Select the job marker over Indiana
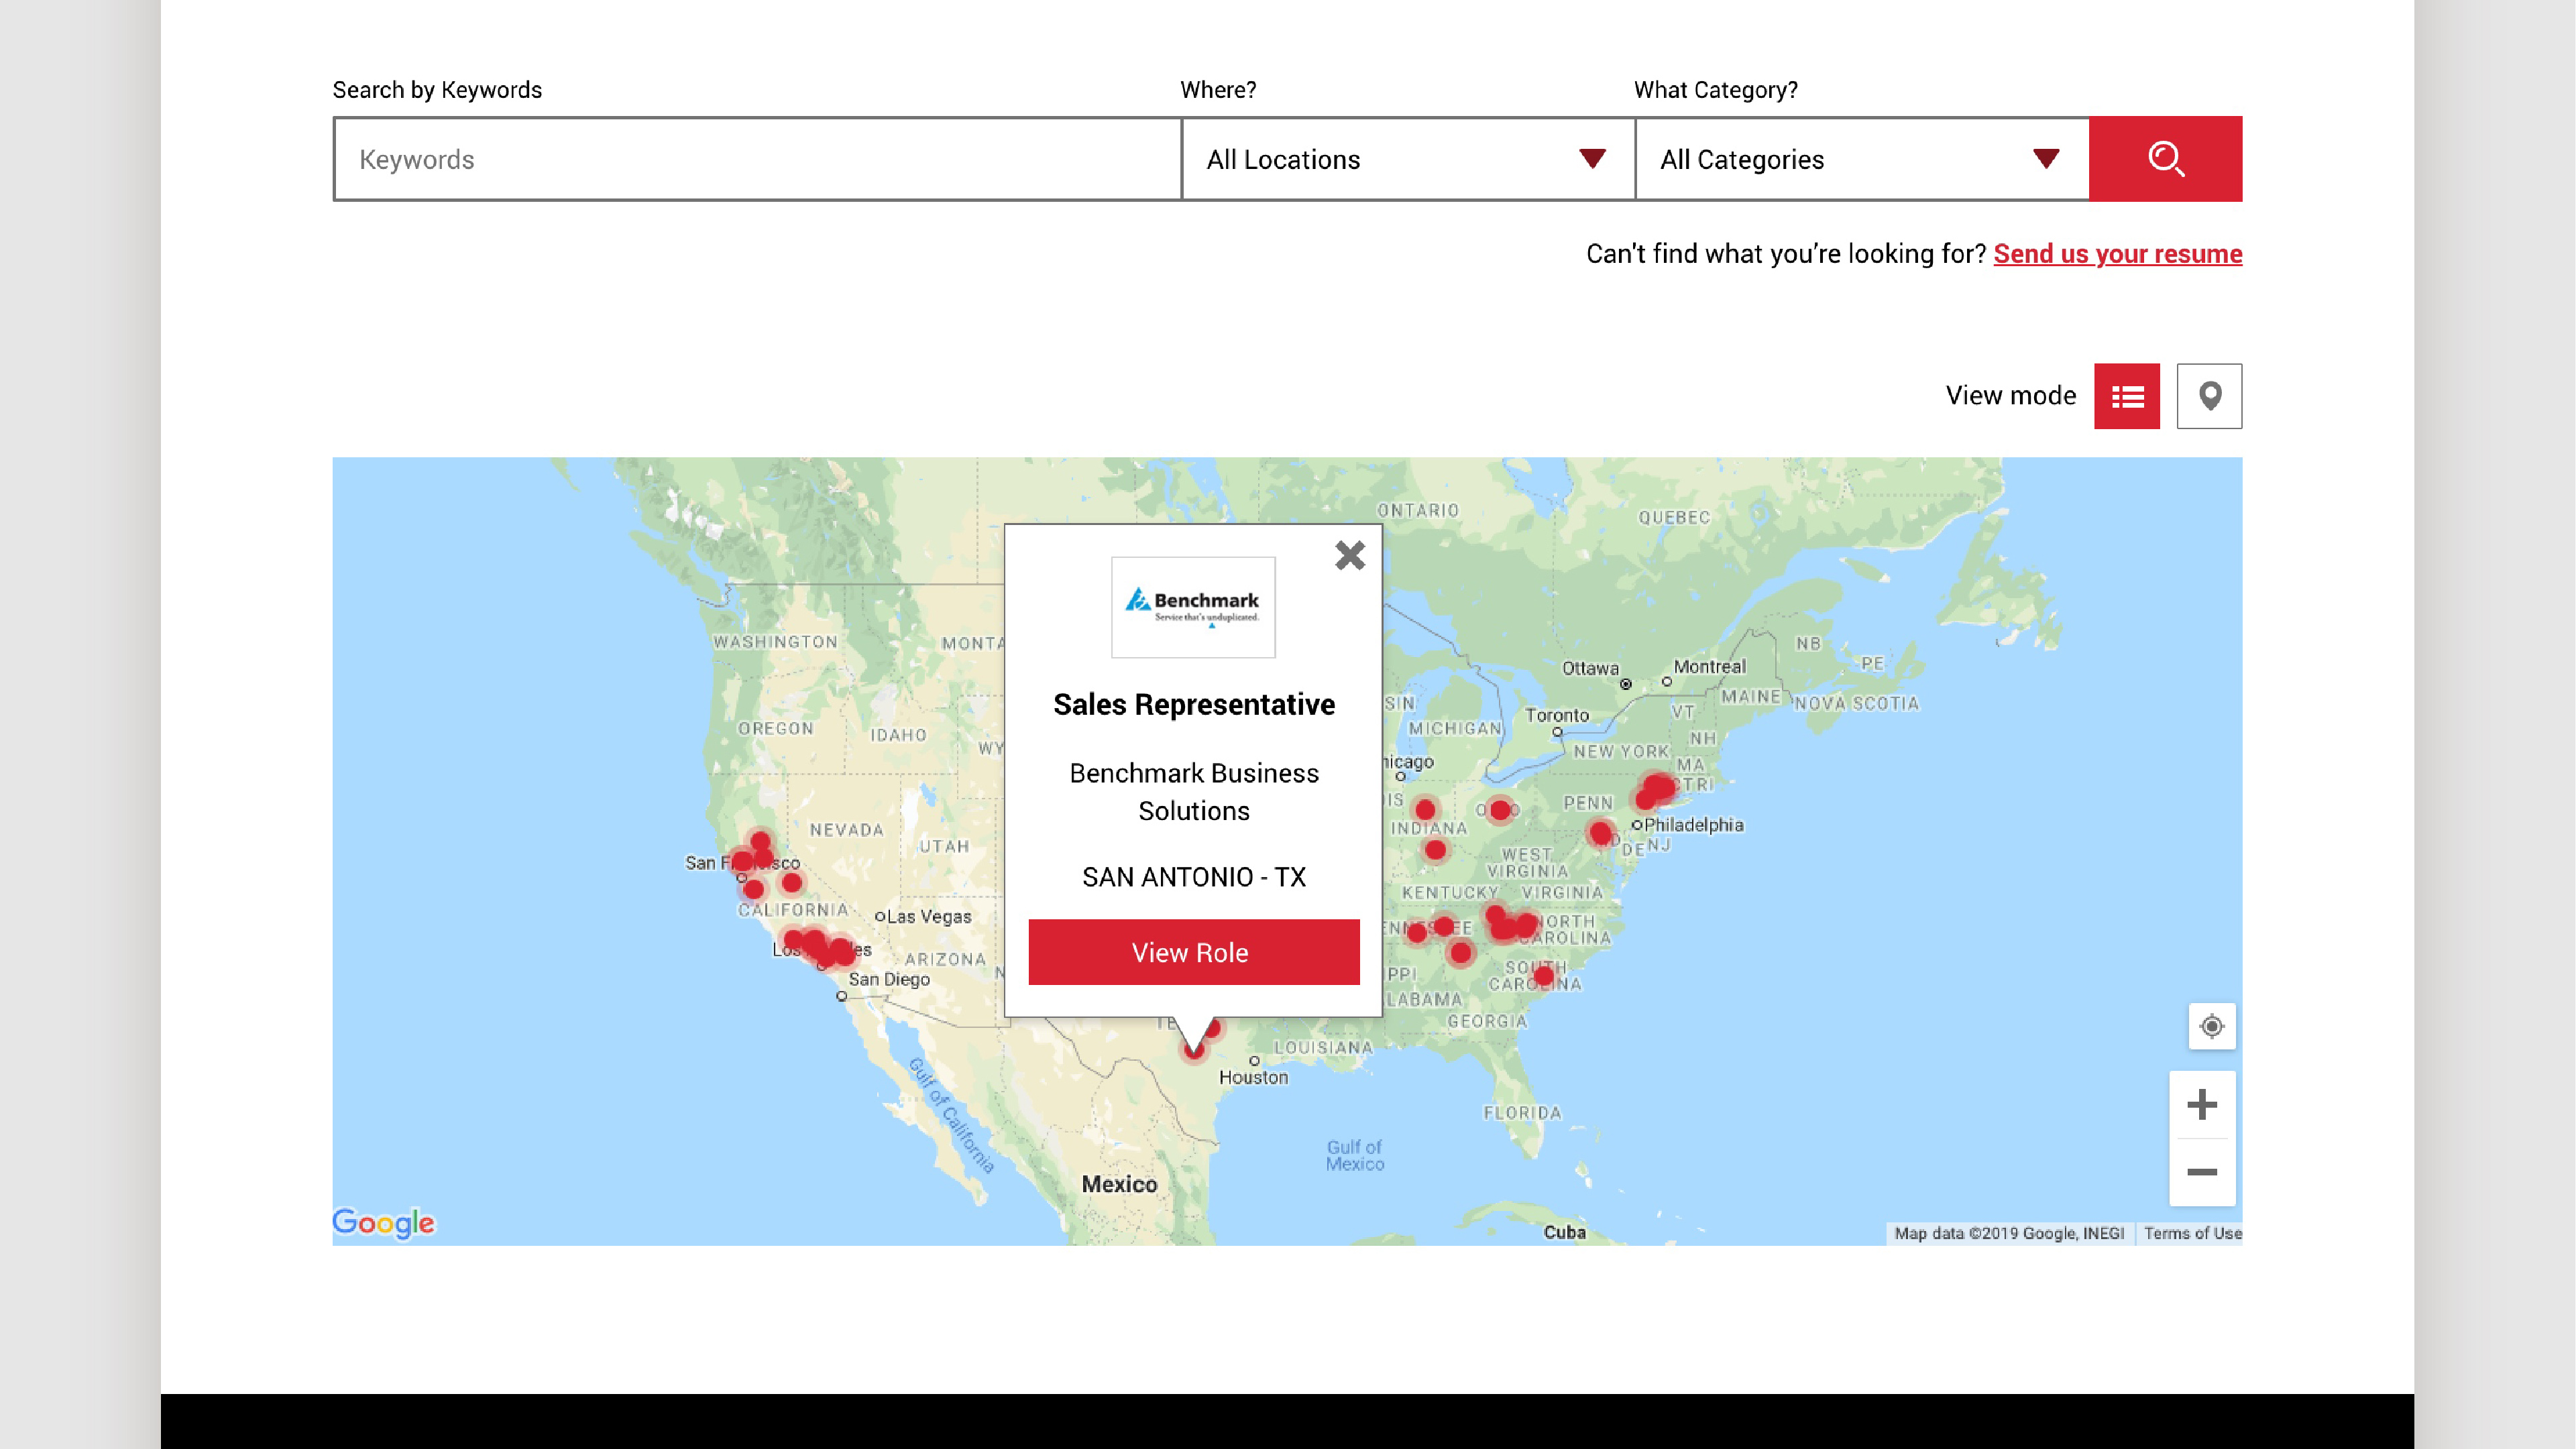 pos(1425,809)
